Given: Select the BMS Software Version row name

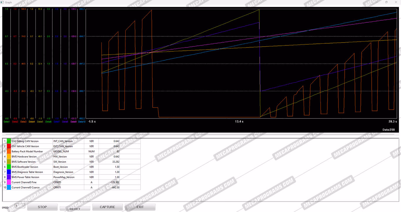Looking at the screenshot, I should (23, 162).
